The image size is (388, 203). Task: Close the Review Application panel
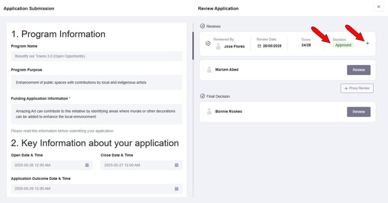(x=378, y=7)
